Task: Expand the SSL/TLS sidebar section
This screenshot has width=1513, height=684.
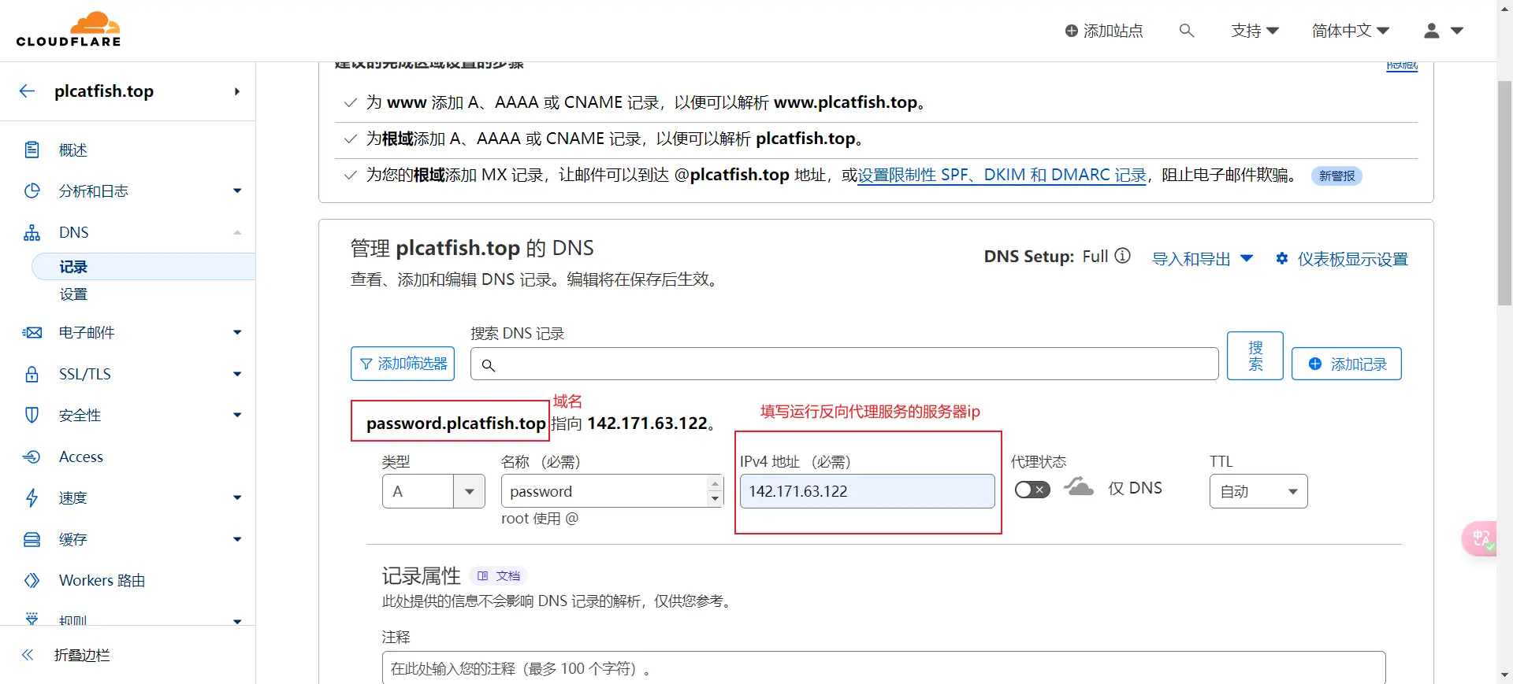Action: click(237, 374)
